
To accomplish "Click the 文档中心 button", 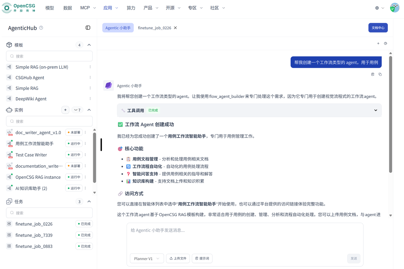I will [x=378, y=28].
